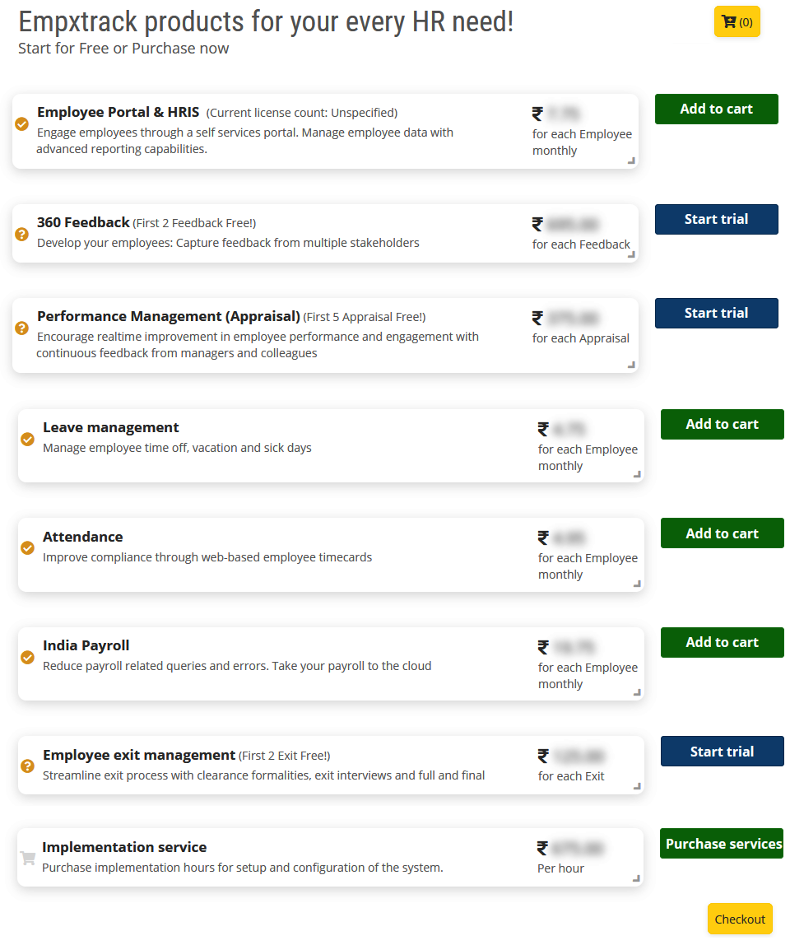Viewport: 790px width, 945px height.
Task: Click checkmark icon beside Employee Portal & HRIS
Action: click(x=21, y=125)
